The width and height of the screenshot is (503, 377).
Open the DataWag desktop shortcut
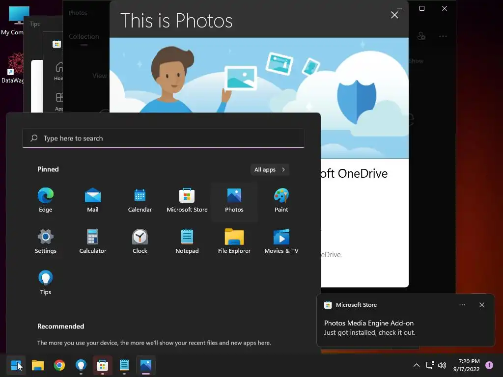13,68
